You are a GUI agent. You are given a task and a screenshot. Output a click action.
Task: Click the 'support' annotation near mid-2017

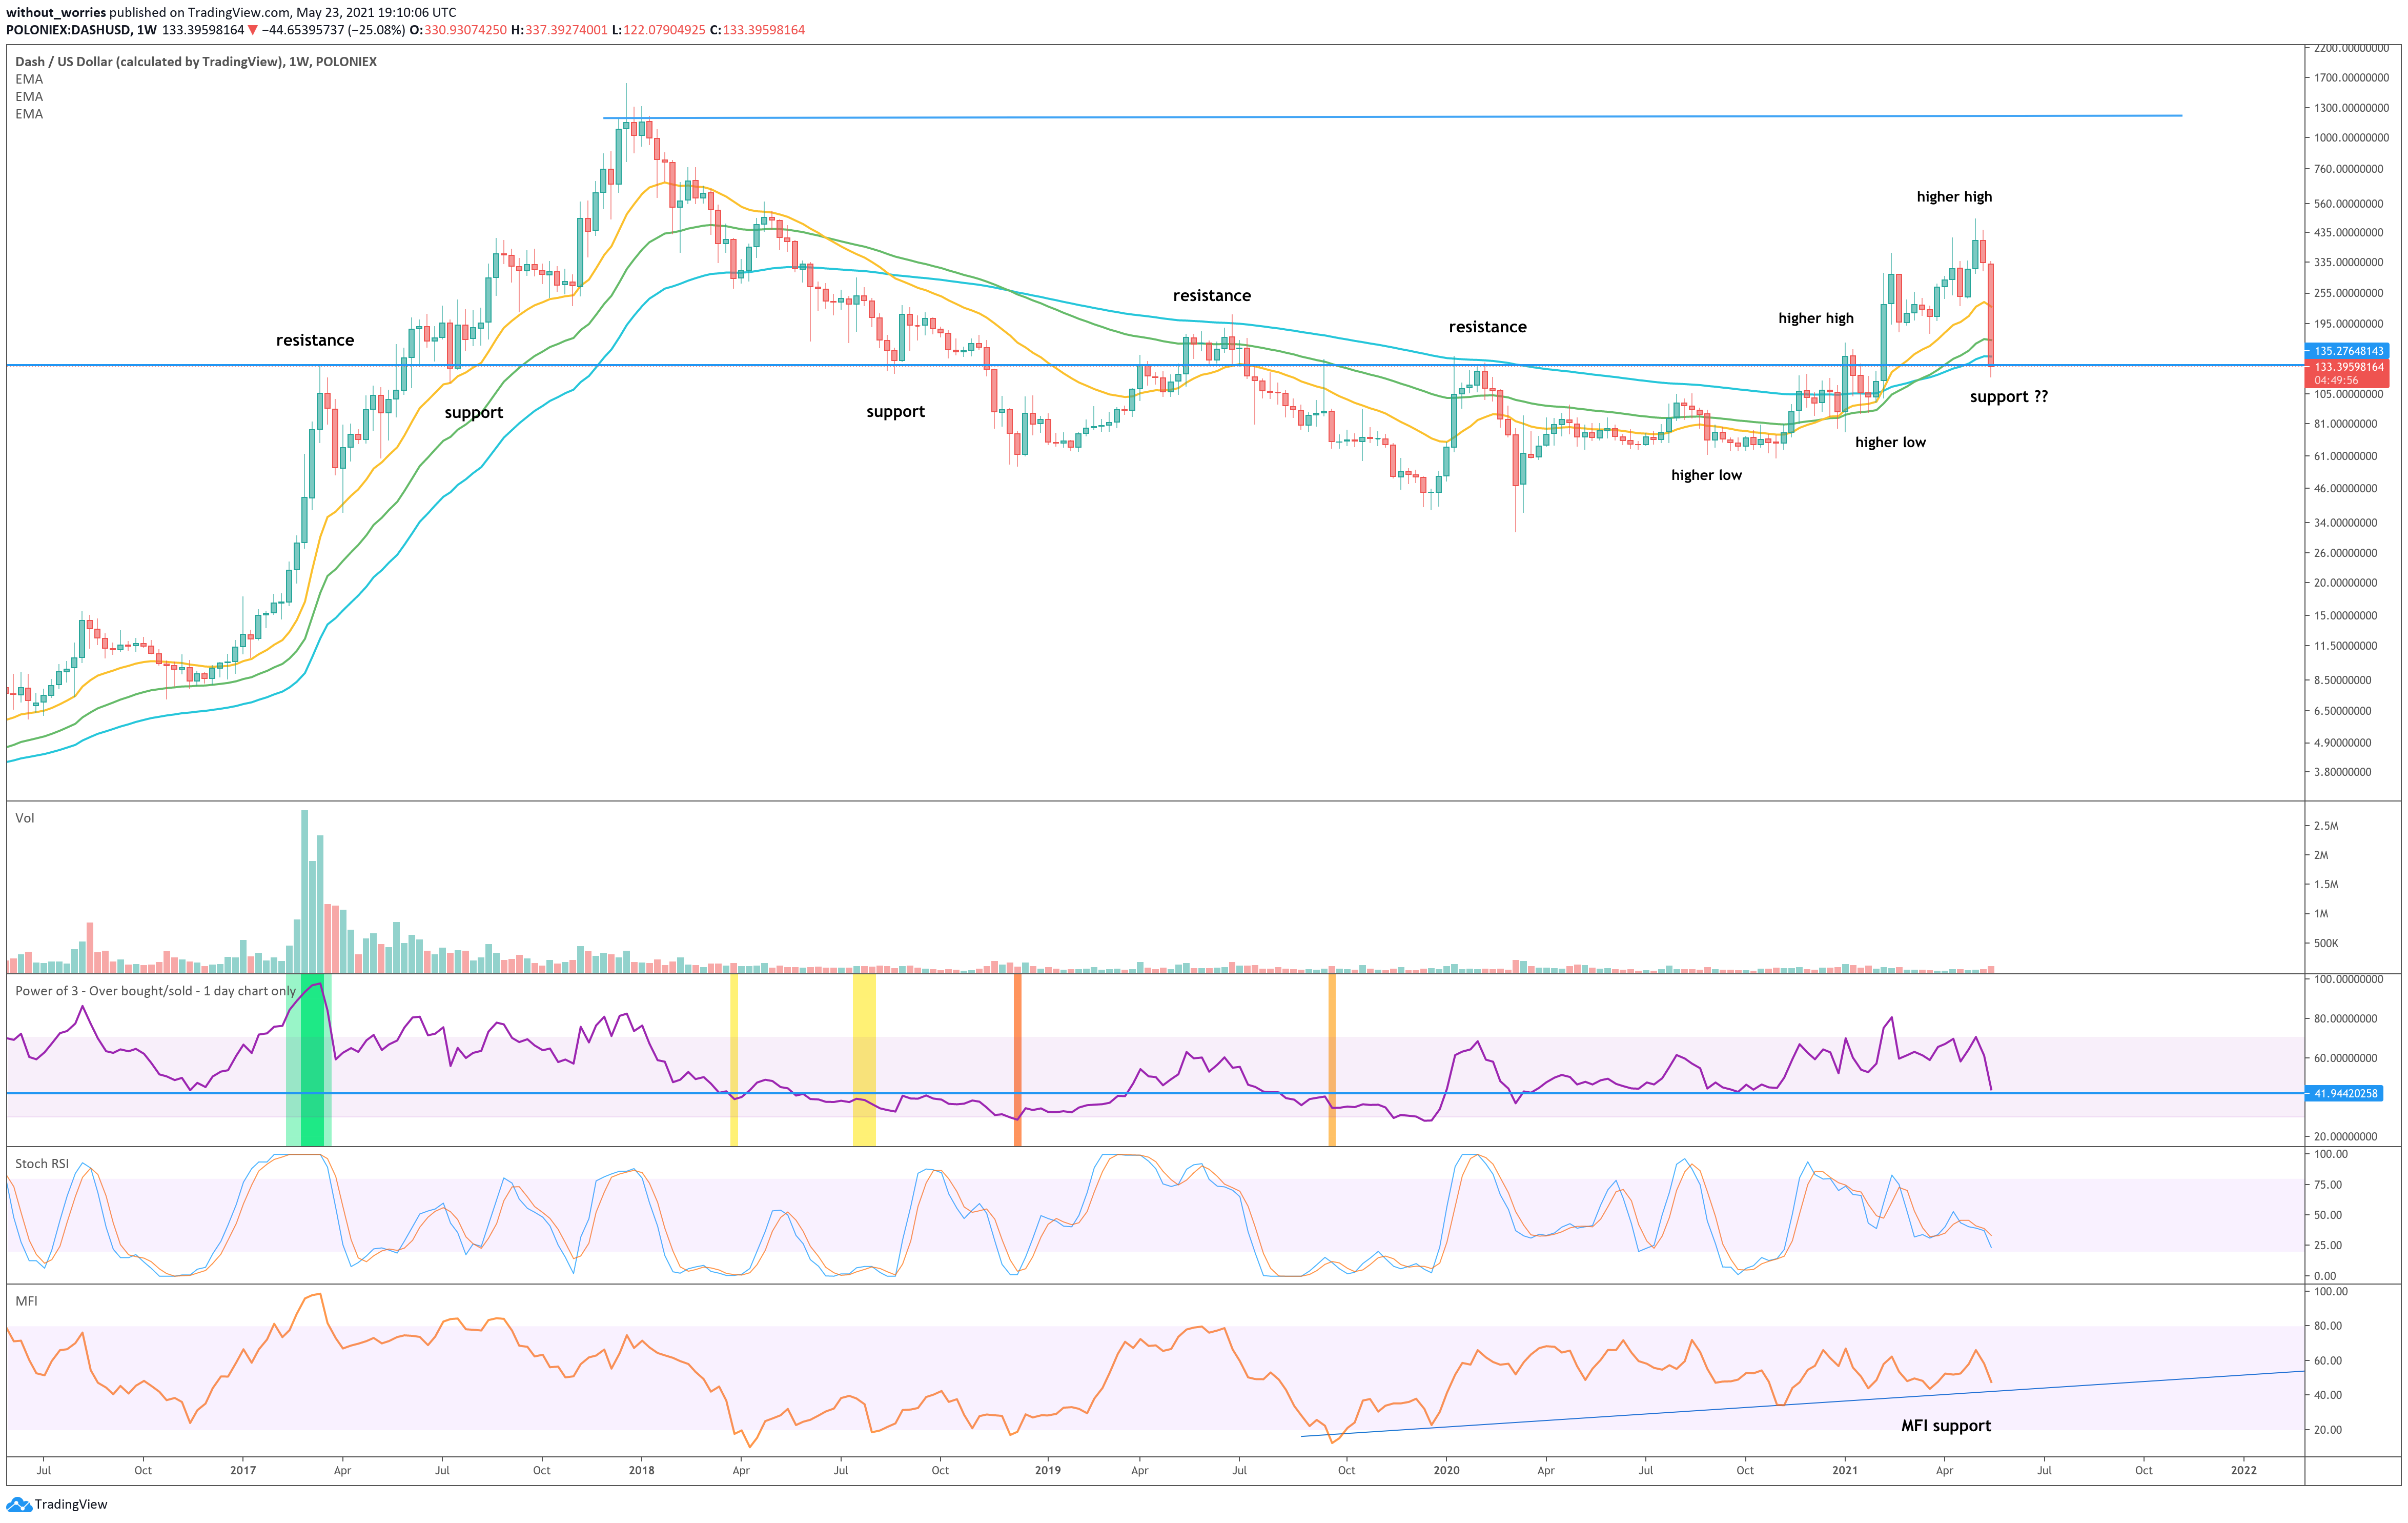(x=474, y=413)
